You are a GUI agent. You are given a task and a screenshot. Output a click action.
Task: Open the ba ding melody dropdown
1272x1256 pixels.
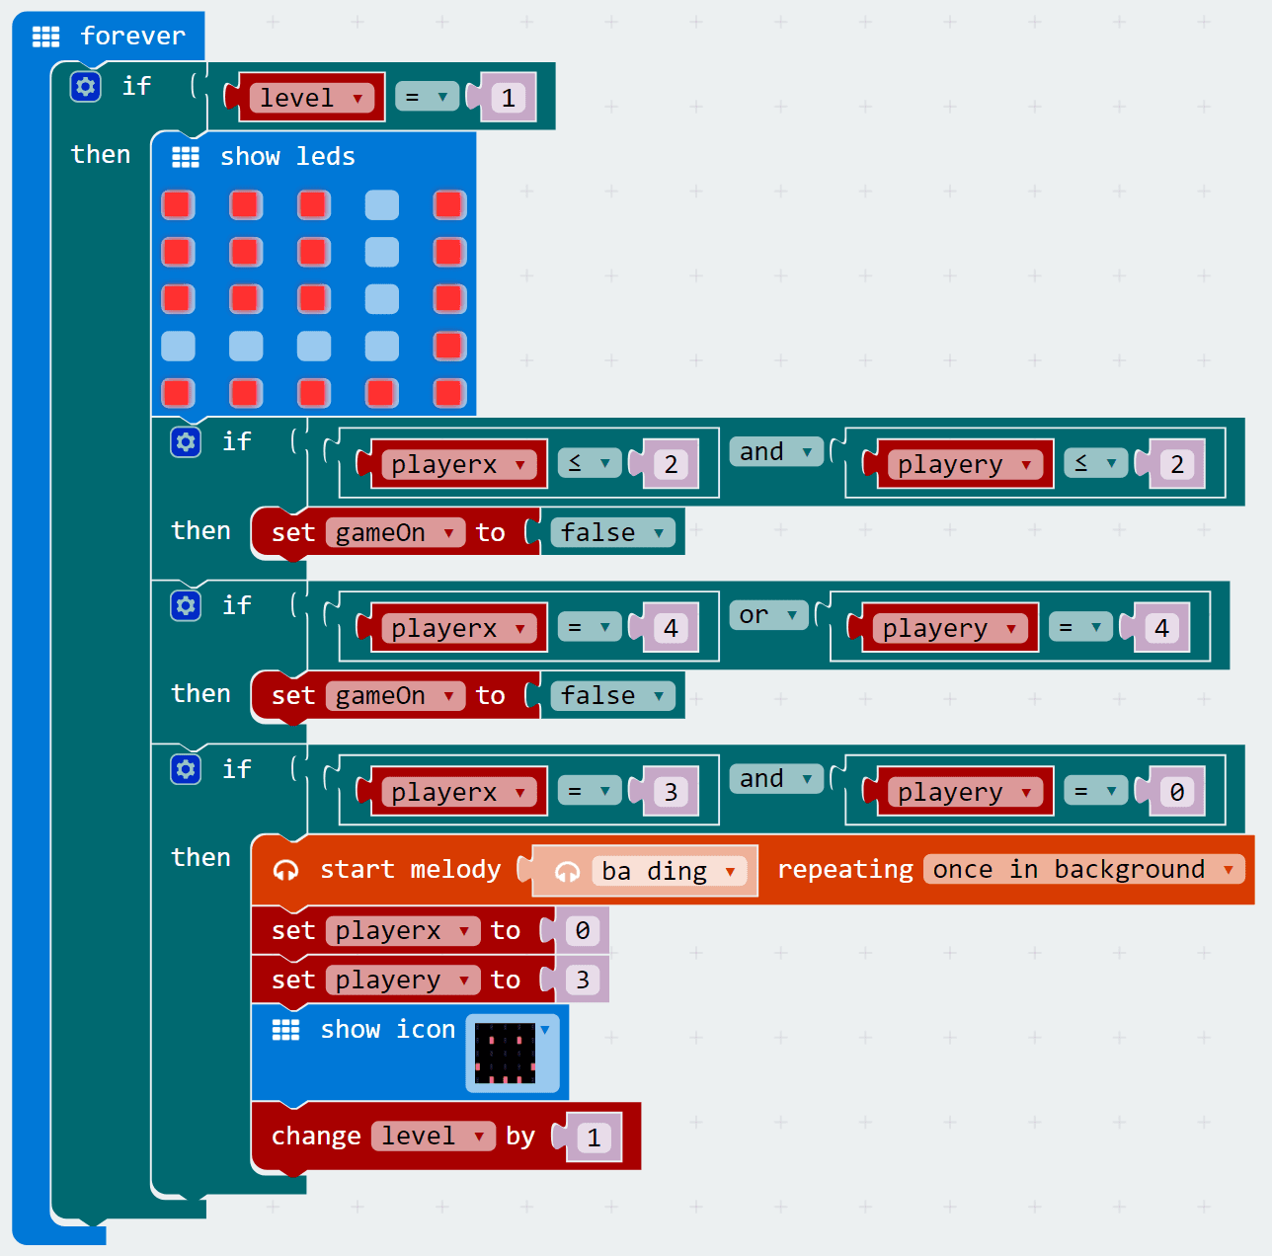click(x=730, y=872)
